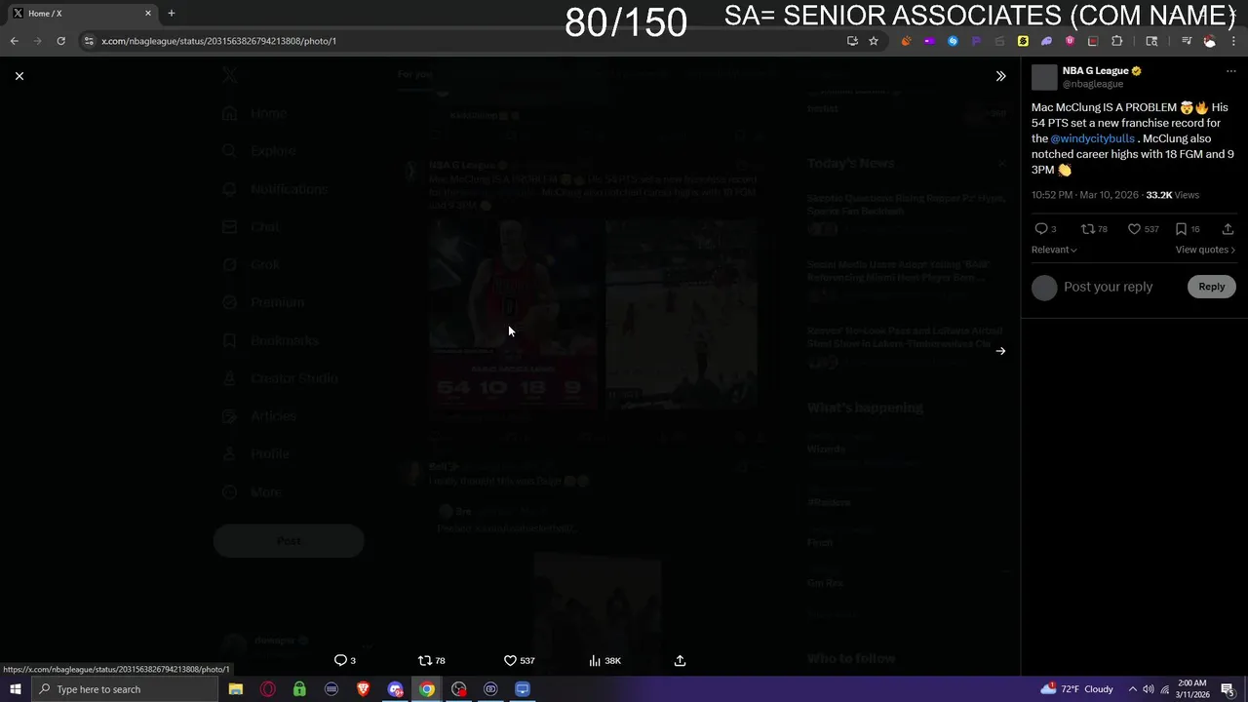Image resolution: width=1248 pixels, height=702 pixels.
Task: Select the Home / X browser tab
Action: [82, 13]
